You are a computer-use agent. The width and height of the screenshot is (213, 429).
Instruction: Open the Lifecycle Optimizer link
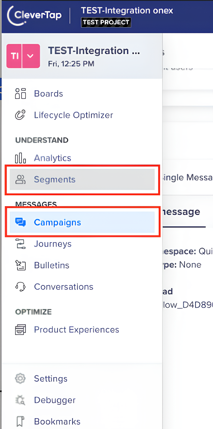click(73, 115)
